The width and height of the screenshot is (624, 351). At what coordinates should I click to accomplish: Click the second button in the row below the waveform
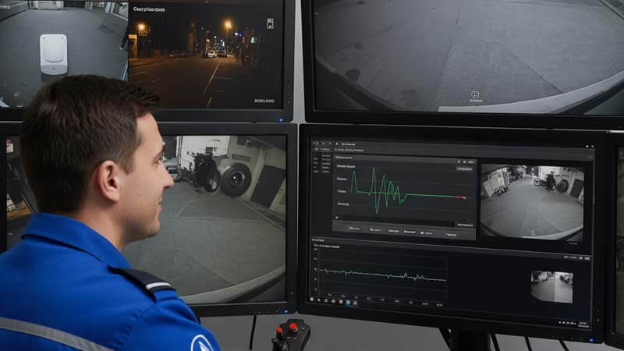[x=375, y=231]
